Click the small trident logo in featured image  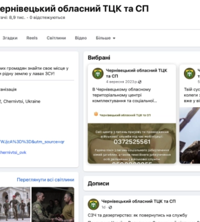[x=96, y=114]
